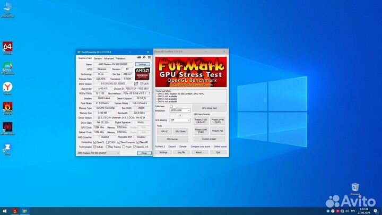Click the BIOS export share icon in GPU-Z
The height and width of the screenshot is (215, 382).
click(136, 84)
